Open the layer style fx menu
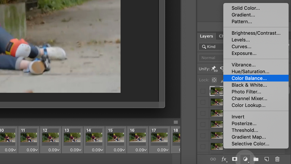291x164 pixels. (224, 159)
